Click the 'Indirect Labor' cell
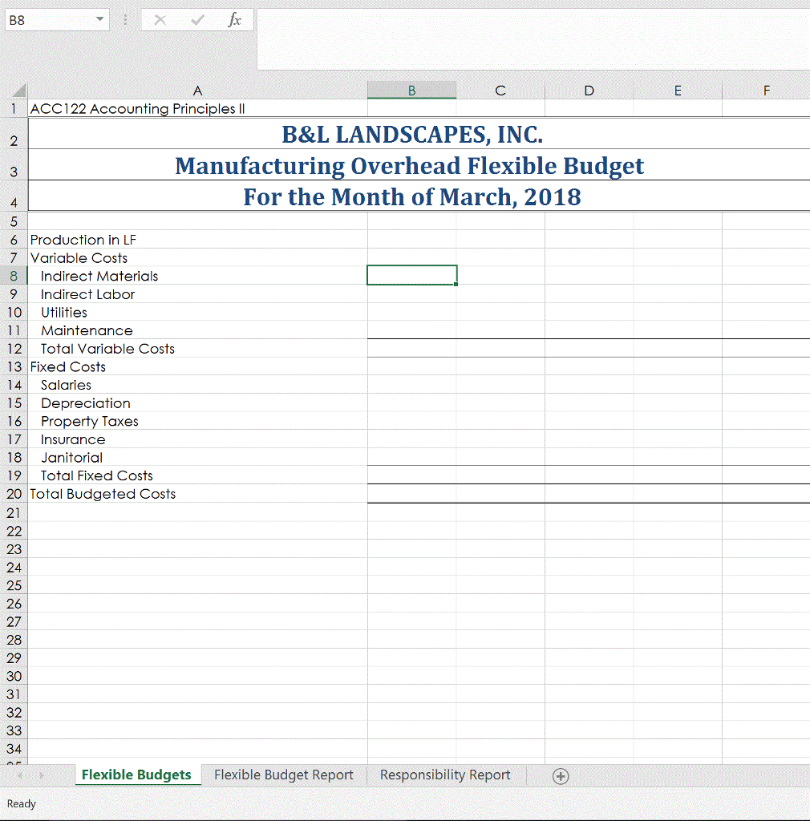 tap(197, 294)
